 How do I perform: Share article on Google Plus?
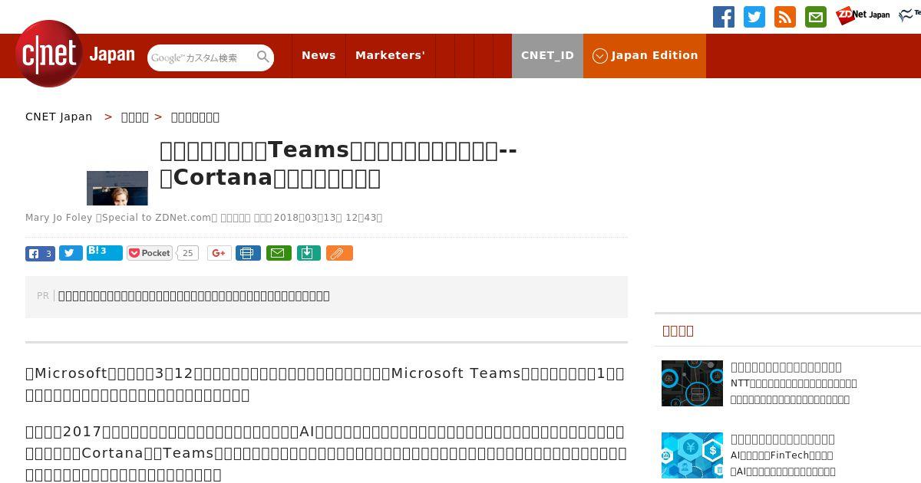point(219,253)
